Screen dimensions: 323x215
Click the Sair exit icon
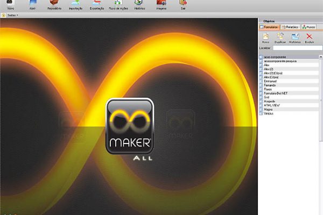click(x=182, y=5)
